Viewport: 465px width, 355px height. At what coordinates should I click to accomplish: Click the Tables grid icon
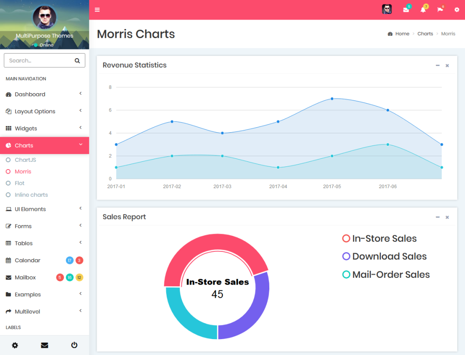click(9, 243)
